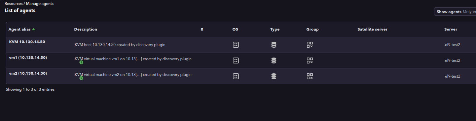Sort table by OS column header
Viewport: 476px width, 121px height.
235,29
